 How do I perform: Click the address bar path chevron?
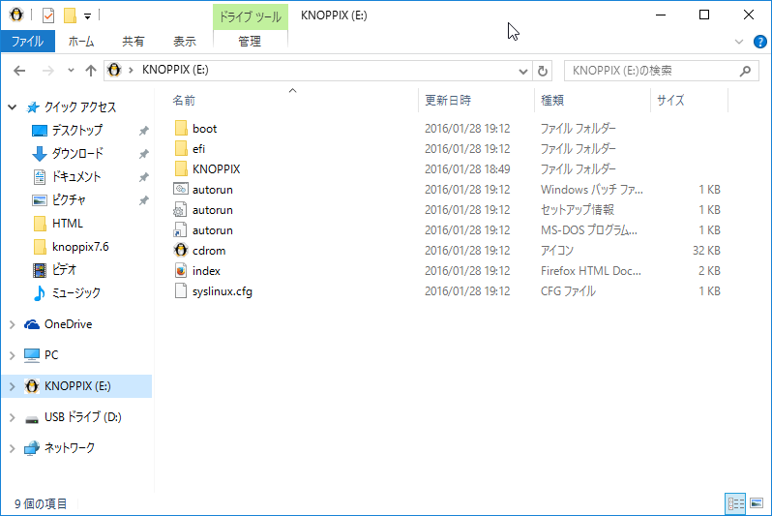131,71
